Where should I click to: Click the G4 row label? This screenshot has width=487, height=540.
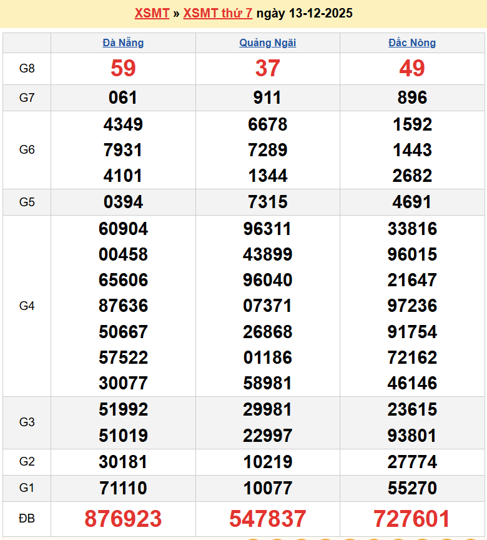click(27, 306)
